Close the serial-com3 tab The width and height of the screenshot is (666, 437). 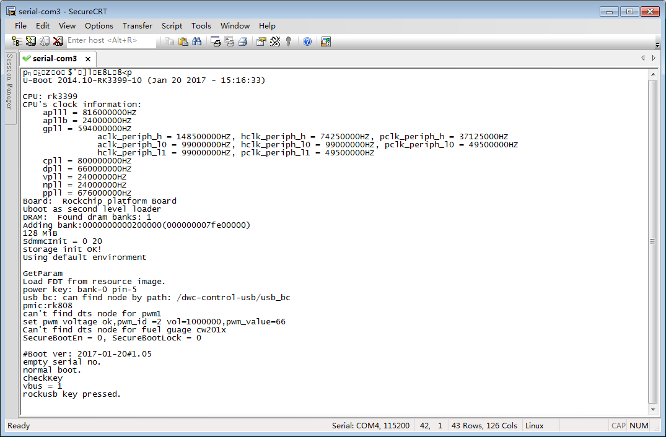(x=88, y=59)
